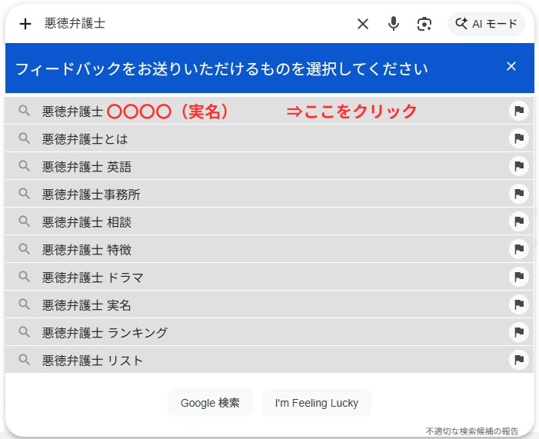The width and height of the screenshot is (539, 439).
Task: Click the magnifier icon beside 悪徳弁護士 相談
Action: tap(24, 221)
